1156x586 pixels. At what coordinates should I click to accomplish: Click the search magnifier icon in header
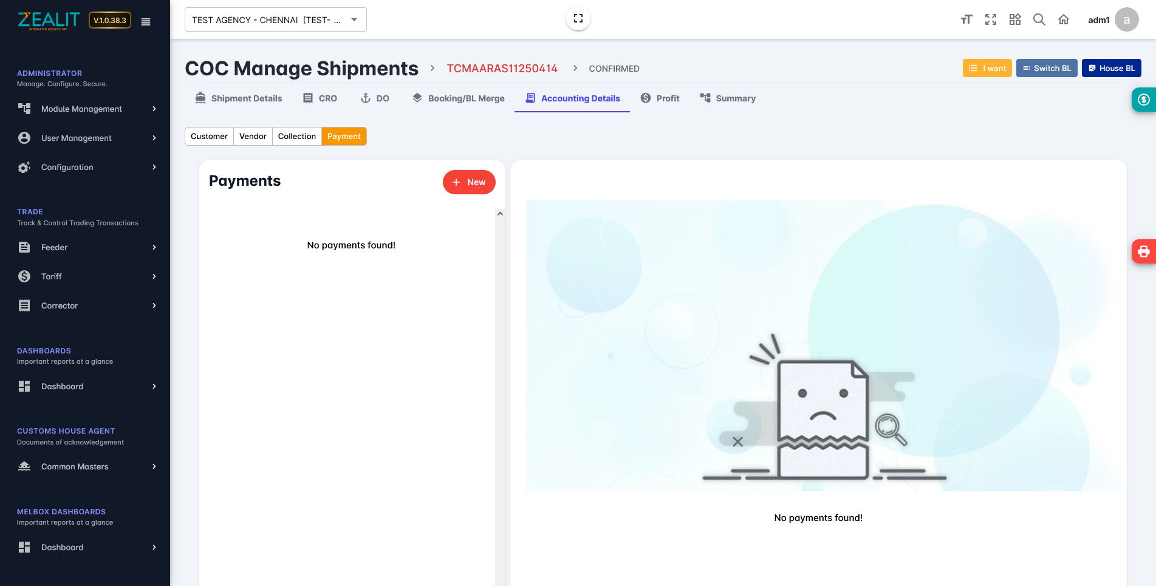[x=1039, y=20]
